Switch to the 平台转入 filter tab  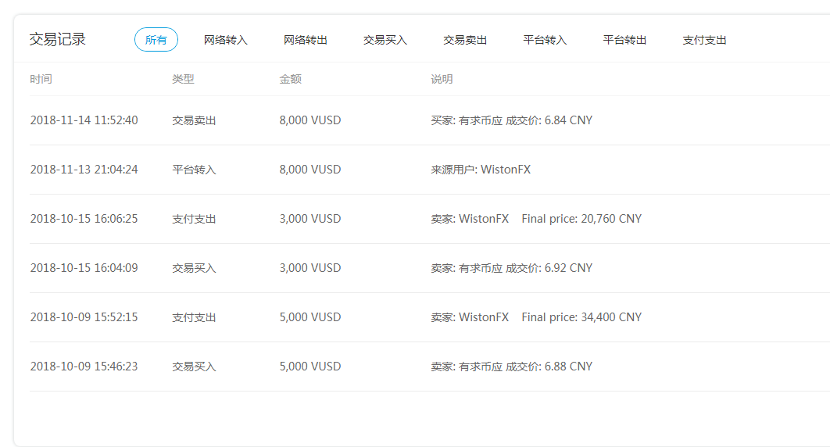(545, 40)
